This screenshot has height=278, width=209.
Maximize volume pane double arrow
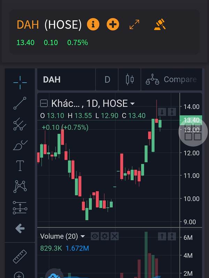click(172, 236)
